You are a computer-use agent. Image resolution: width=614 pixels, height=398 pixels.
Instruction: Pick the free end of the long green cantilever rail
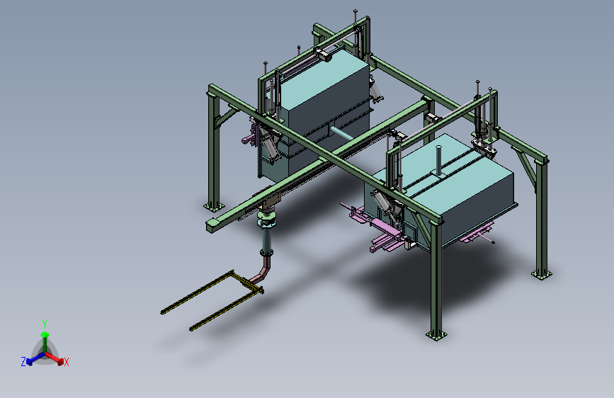[x=213, y=227]
